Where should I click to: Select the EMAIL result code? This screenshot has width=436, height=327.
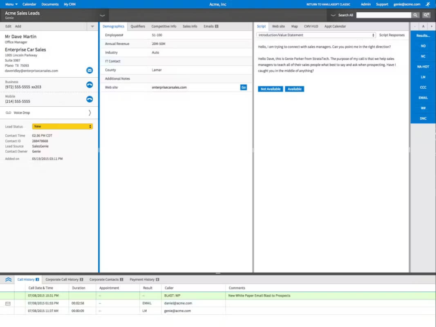[423, 98]
